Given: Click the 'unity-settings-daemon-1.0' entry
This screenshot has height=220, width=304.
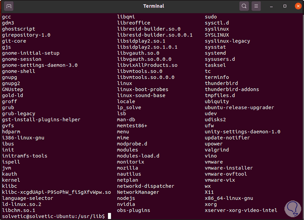Looking at the screenshot, I should coord(242,132).
